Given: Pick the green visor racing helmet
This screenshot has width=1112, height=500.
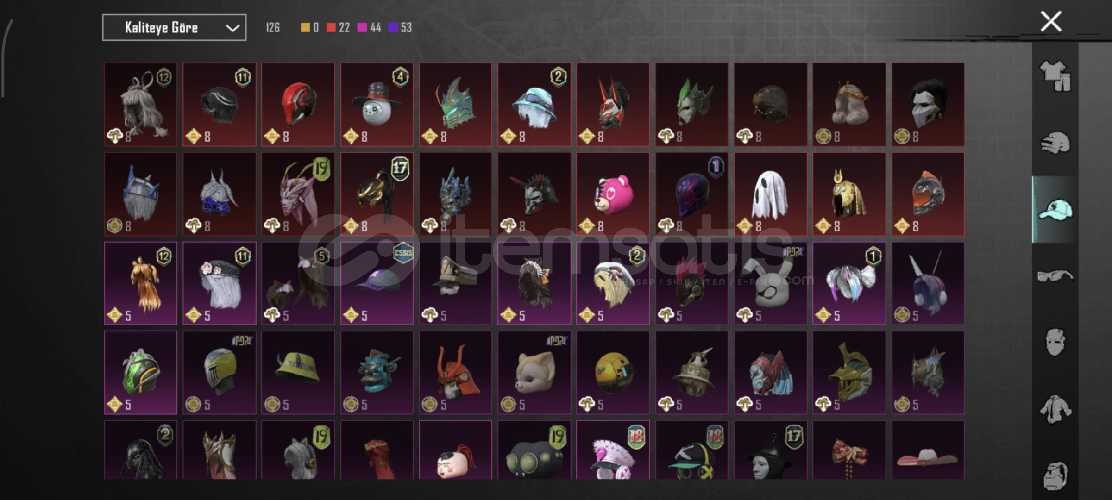Looking at the screenshot, I should 141,373.
